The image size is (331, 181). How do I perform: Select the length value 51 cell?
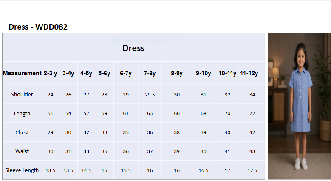click(x=51, y=113)
